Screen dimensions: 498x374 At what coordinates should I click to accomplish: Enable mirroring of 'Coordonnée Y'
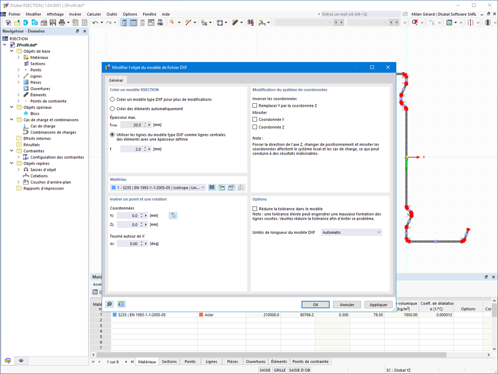255,119
